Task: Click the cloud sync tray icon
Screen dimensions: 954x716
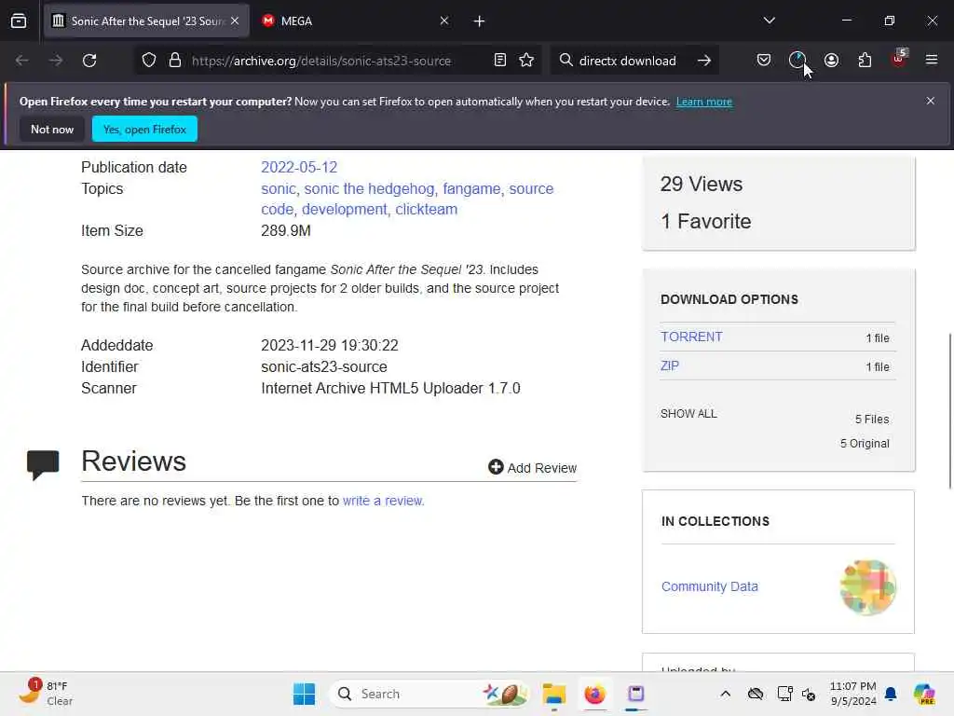Action: [x=756, y=694]
